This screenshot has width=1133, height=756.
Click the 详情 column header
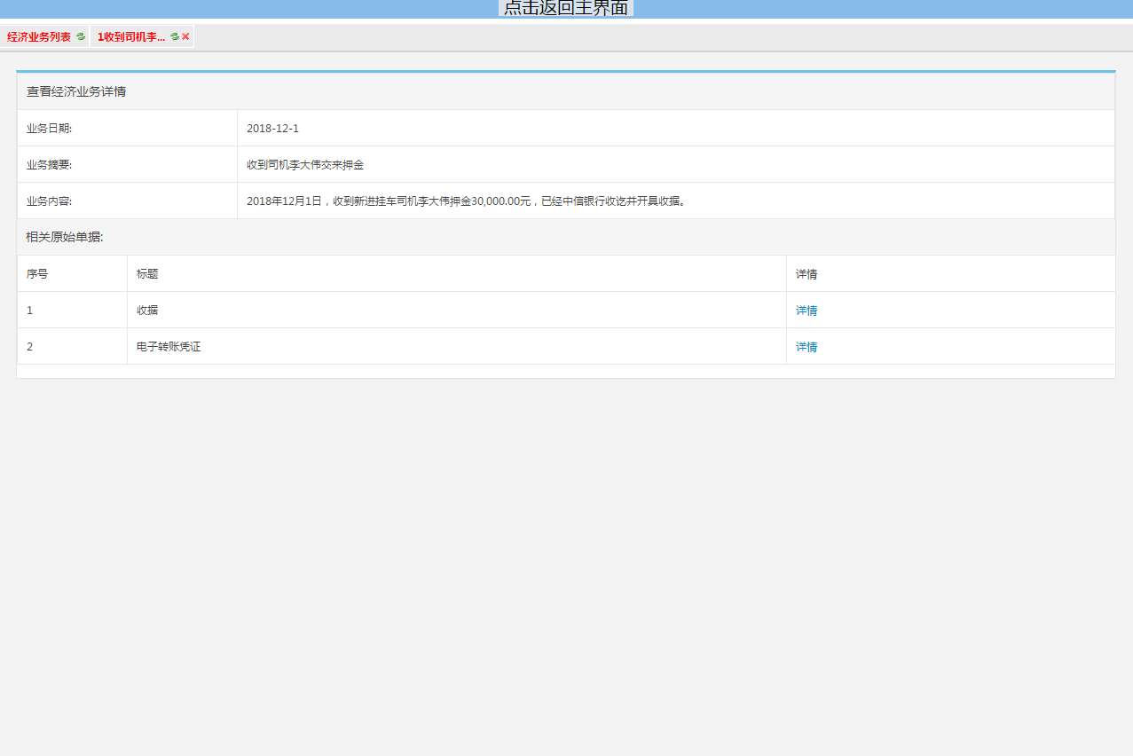(806, 274)
